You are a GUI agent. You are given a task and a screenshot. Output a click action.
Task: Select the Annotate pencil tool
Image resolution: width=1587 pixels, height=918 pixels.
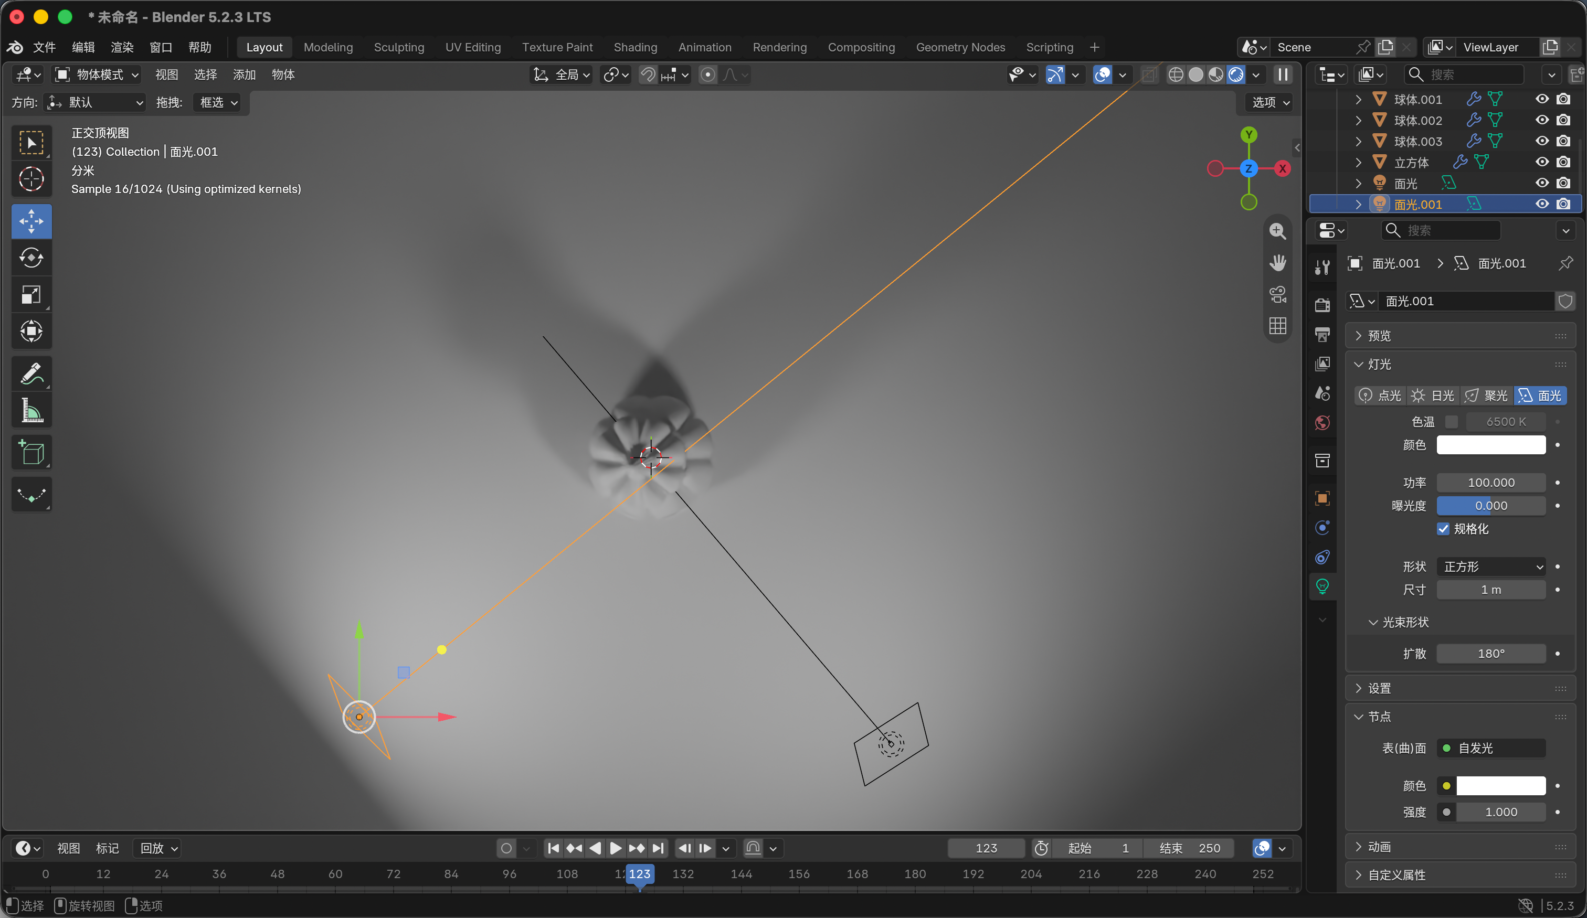31,373
